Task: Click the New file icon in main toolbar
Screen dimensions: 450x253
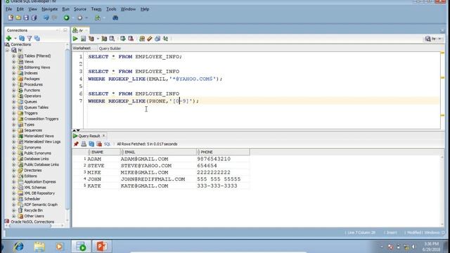Action: point(11,18)
